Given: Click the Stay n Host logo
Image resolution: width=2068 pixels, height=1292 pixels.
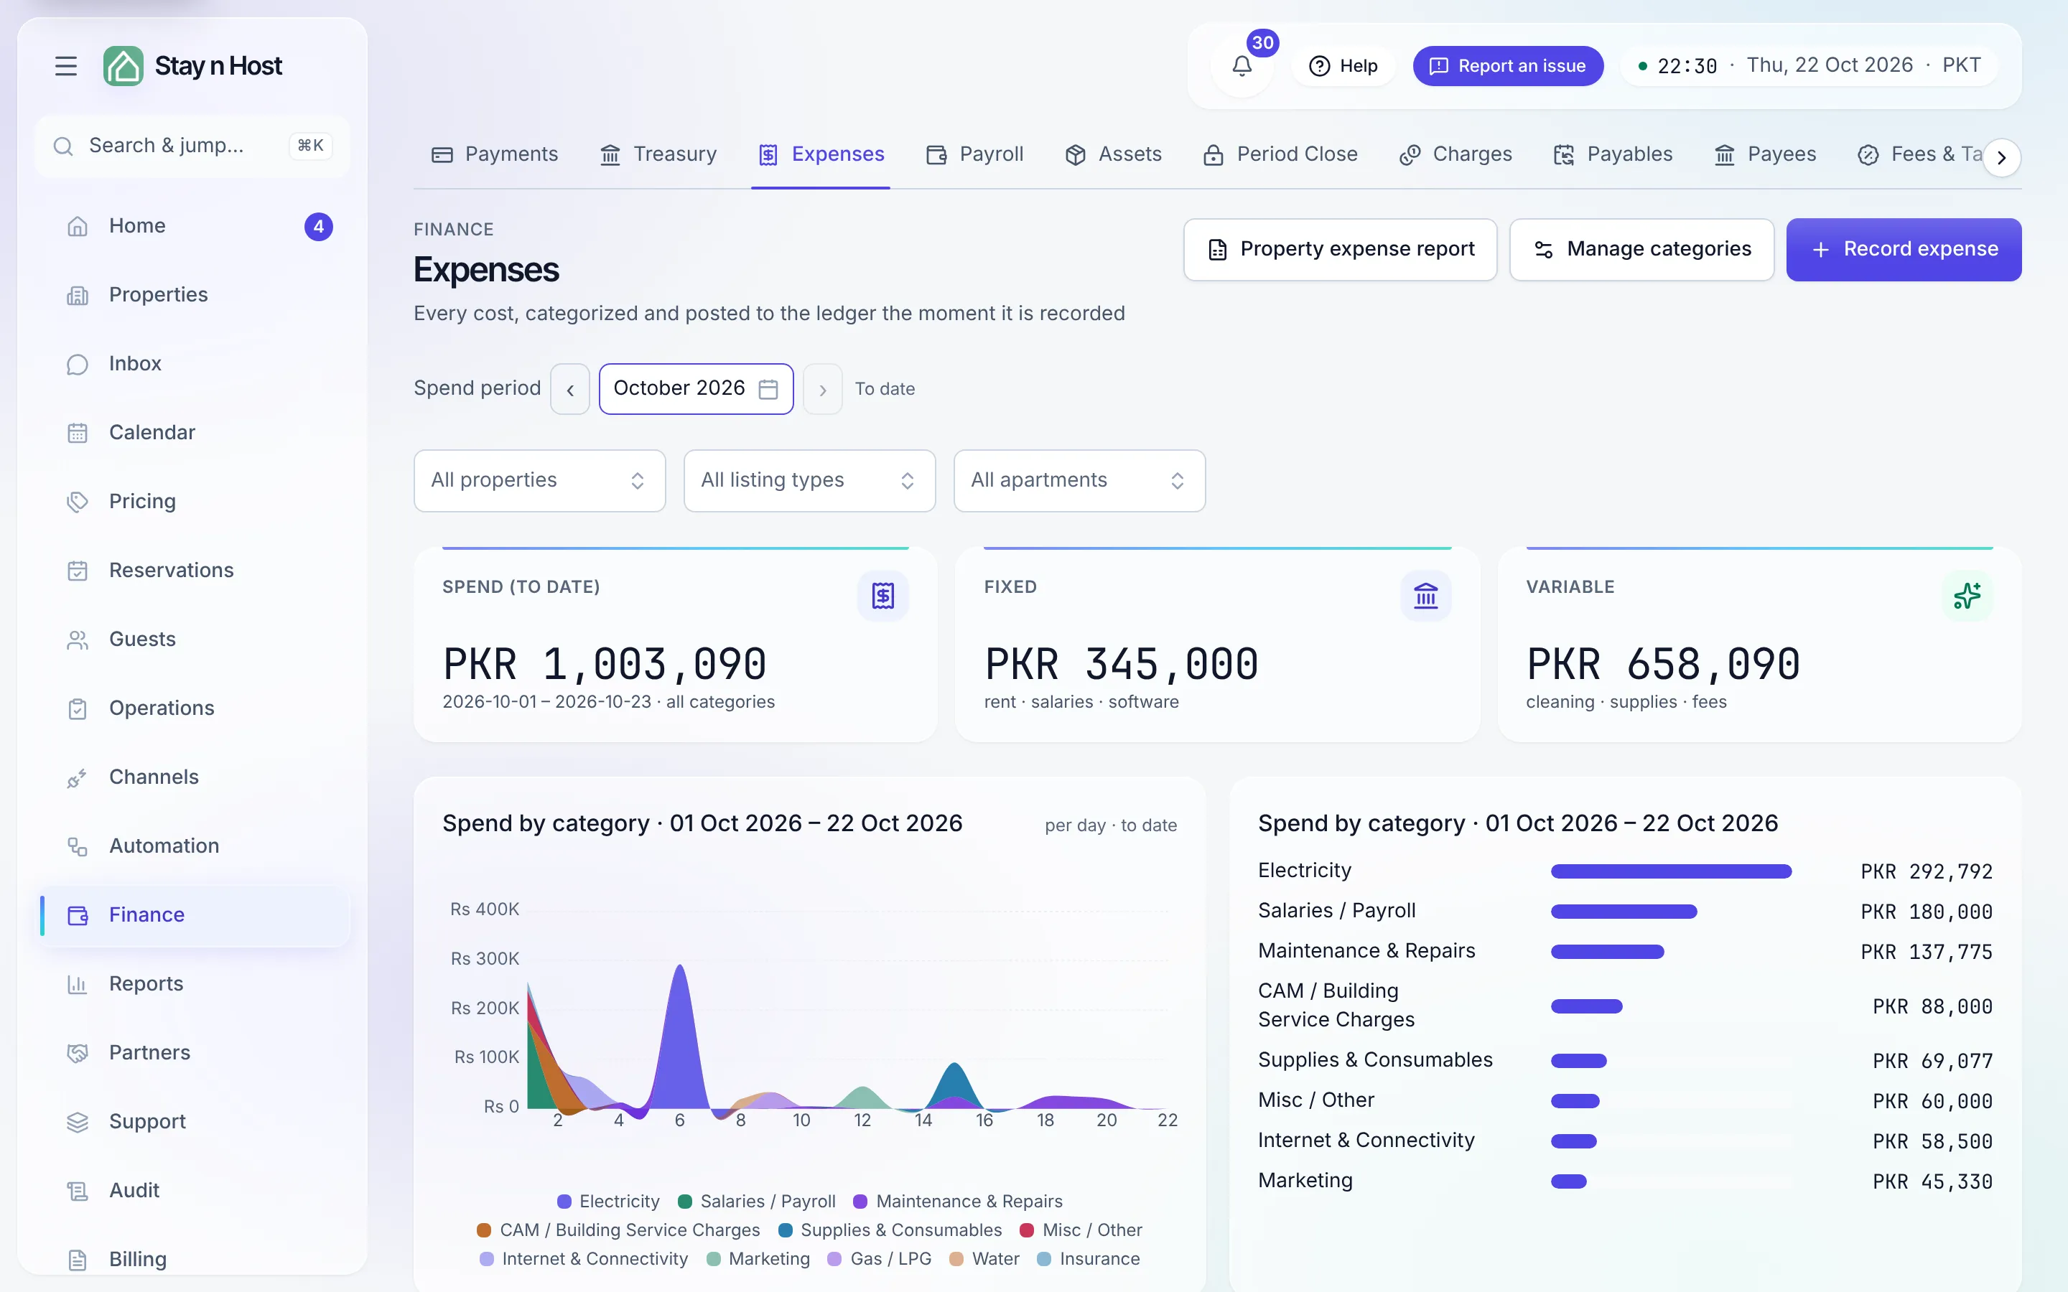Looking at the screenshot, I should click(193, 66).
